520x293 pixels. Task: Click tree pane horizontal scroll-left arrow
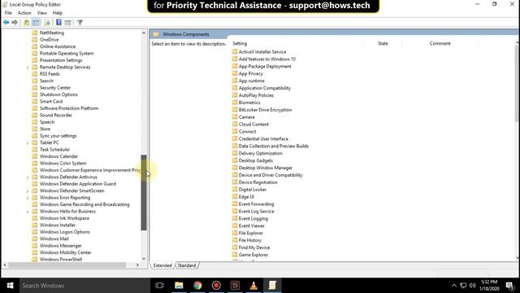point(5,265)
